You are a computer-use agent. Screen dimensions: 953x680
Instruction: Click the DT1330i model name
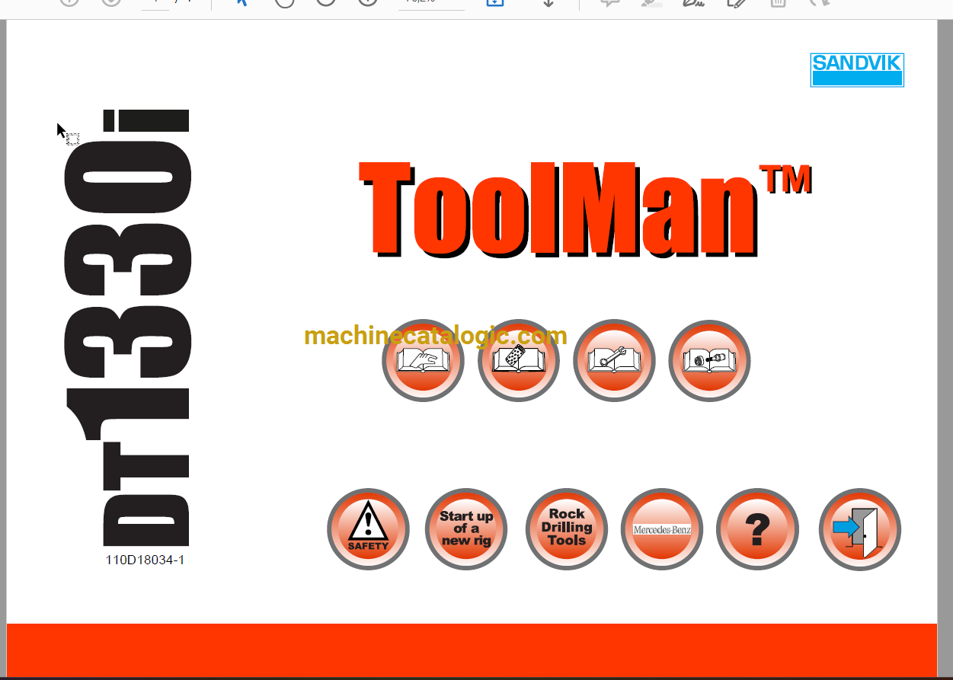click(x=128, y=329)
